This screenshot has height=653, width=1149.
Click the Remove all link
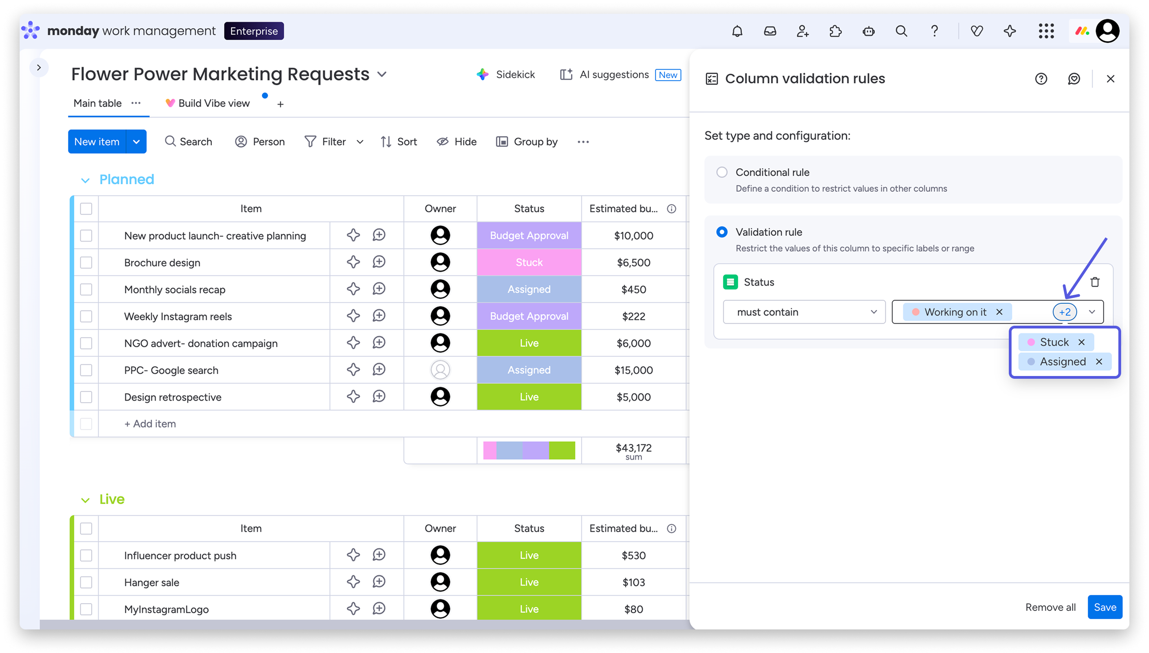pyautogui.click(x=1050, y=607)
